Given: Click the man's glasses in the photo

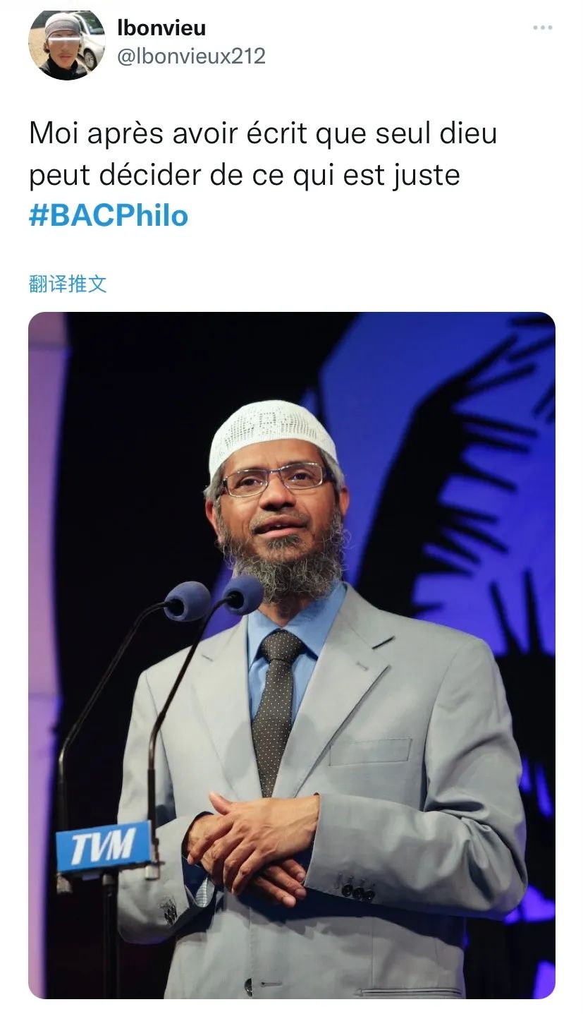Looking at the screenshot, I should click(x=275, y=479).
